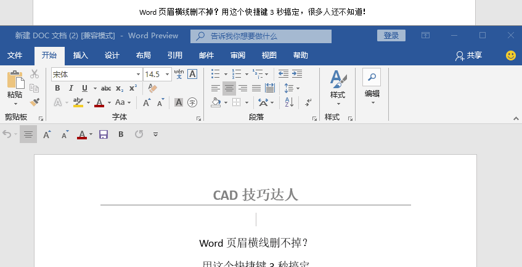Toggle superscript formatting

pos(133,88)
